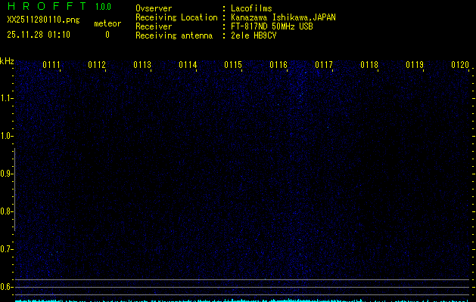476x302 pixels.
Task: Select the 0114 time marker
Action: [188, 65]
